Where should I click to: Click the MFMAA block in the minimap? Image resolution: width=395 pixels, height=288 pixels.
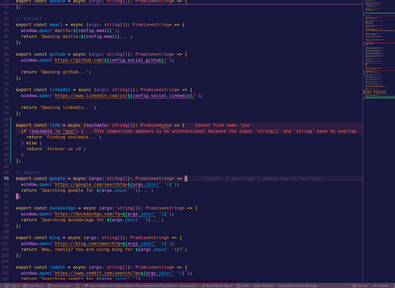pos(375,92)
